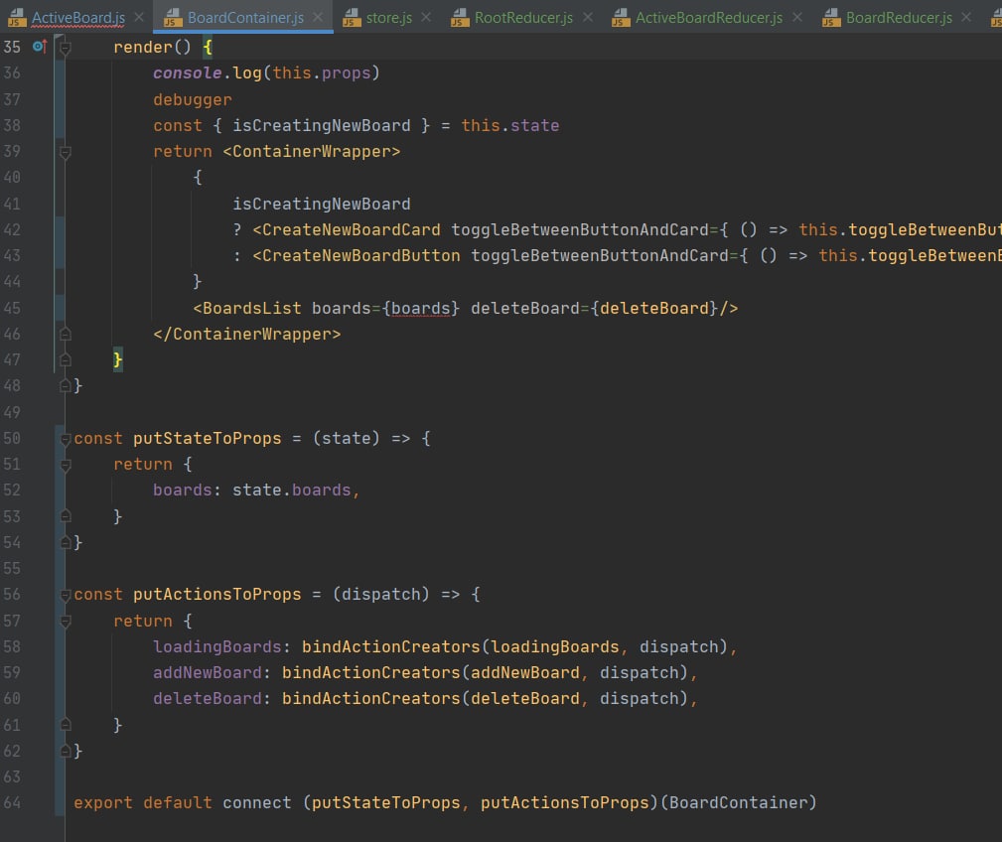Click fold end marker at line 53

(x=66, y=516)
